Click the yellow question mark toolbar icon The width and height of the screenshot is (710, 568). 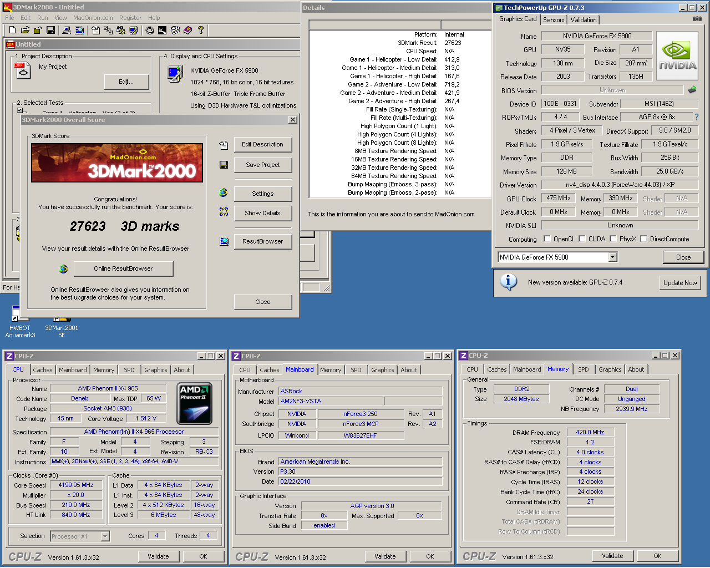(200, 30)
